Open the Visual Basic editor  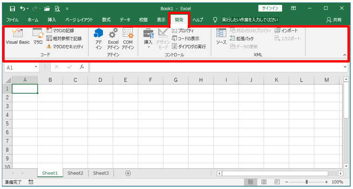pyautogui.click(x=18, y=36)
